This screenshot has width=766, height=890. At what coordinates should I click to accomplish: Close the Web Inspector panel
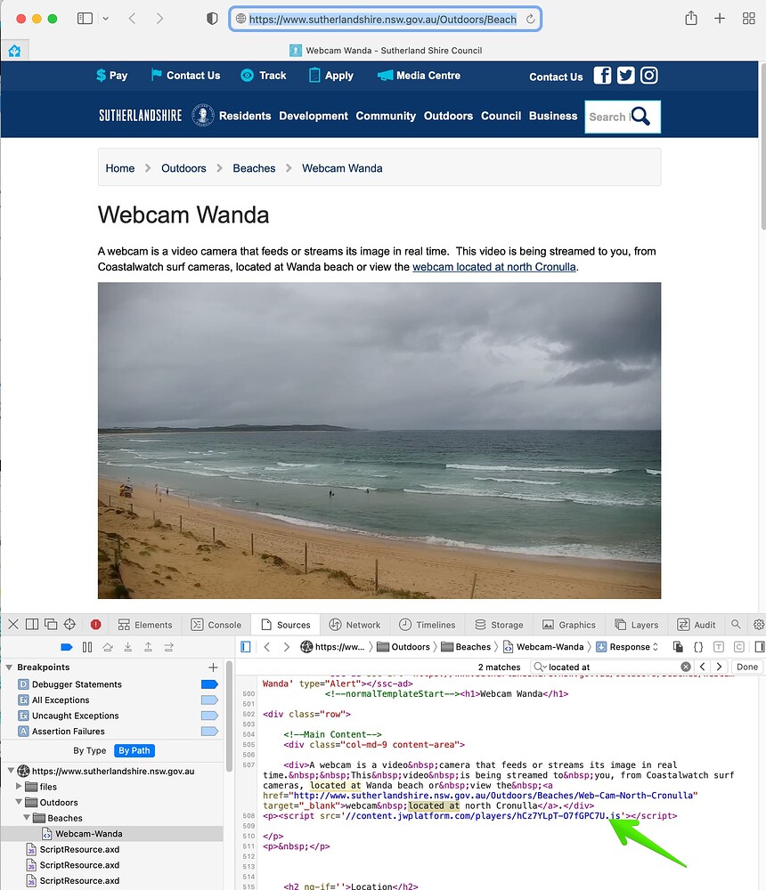coord(13,625)
